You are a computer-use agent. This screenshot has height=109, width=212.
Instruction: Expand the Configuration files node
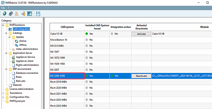(x=3, y=97)
